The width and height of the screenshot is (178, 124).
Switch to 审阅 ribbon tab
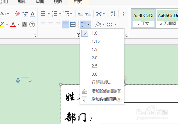point(40,2)
